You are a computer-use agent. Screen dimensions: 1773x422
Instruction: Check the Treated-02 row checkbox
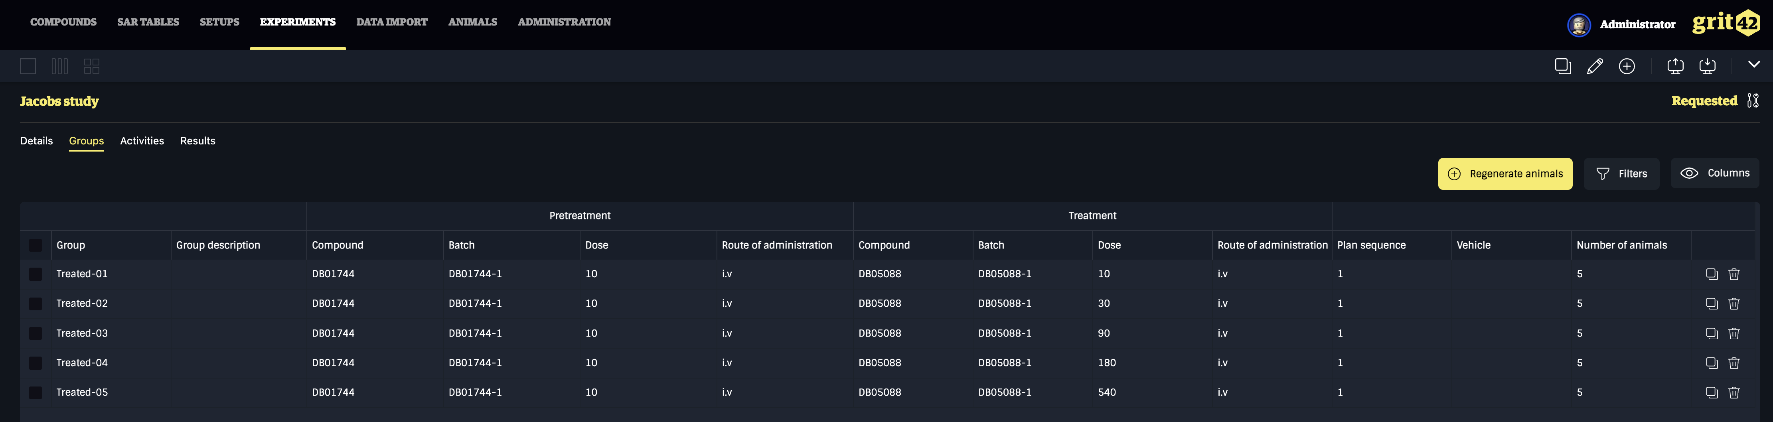36,304
